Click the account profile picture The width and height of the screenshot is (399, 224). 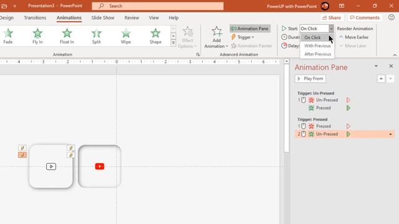(325, 6)
